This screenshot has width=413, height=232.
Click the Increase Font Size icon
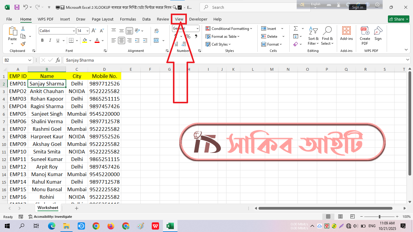click(94, 31)
